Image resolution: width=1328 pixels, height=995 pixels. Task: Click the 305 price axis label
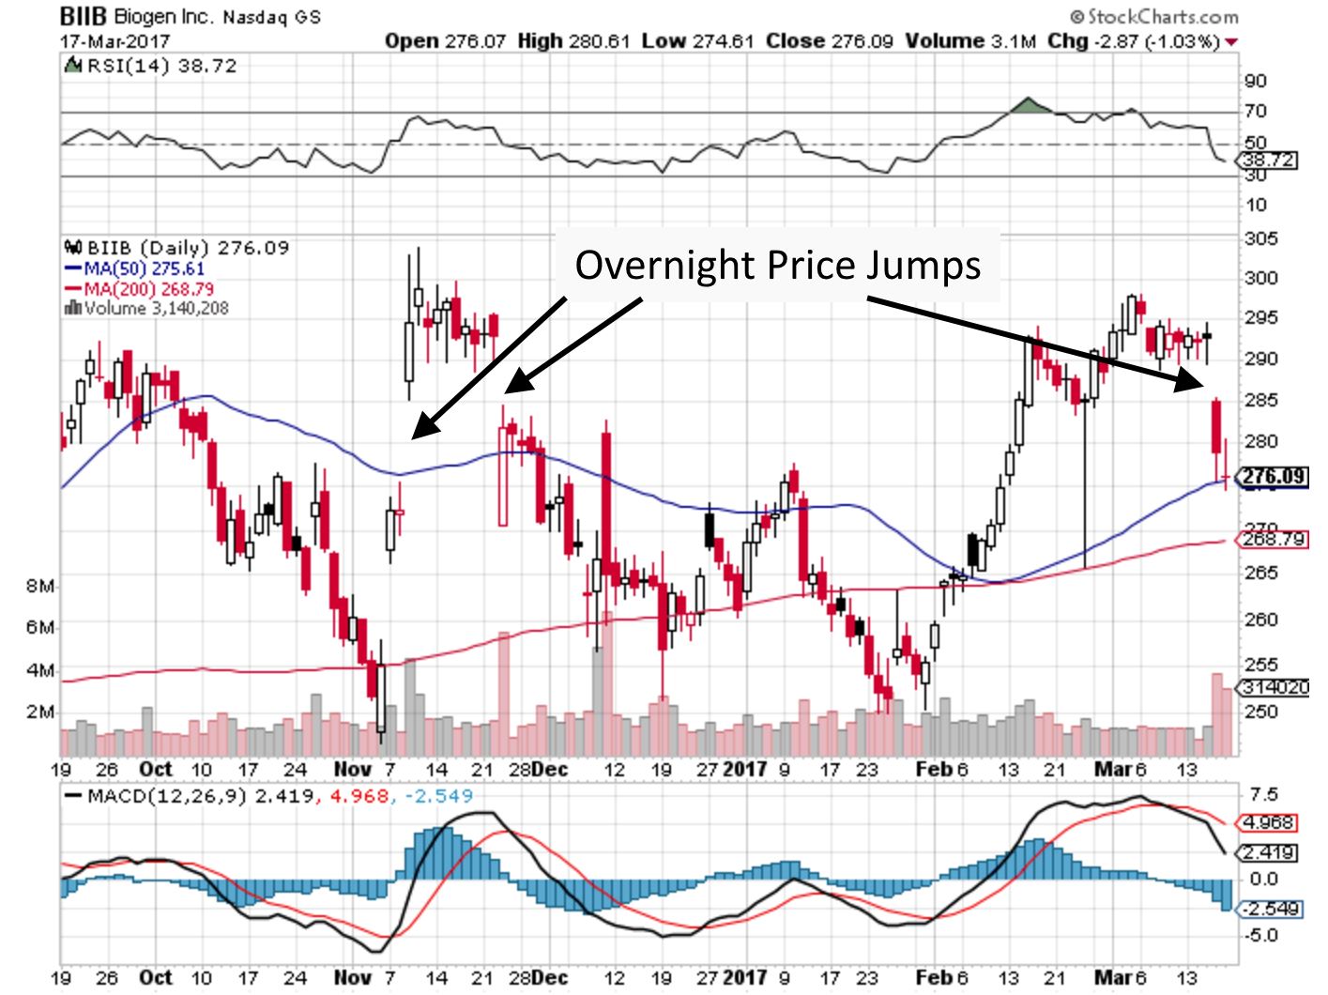(x=1260, y=238)
